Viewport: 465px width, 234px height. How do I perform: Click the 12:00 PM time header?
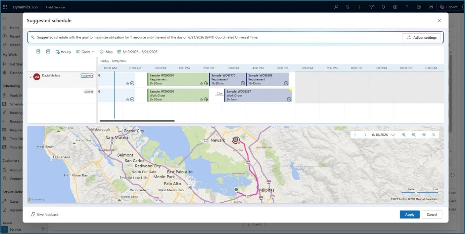pos(159,68)
